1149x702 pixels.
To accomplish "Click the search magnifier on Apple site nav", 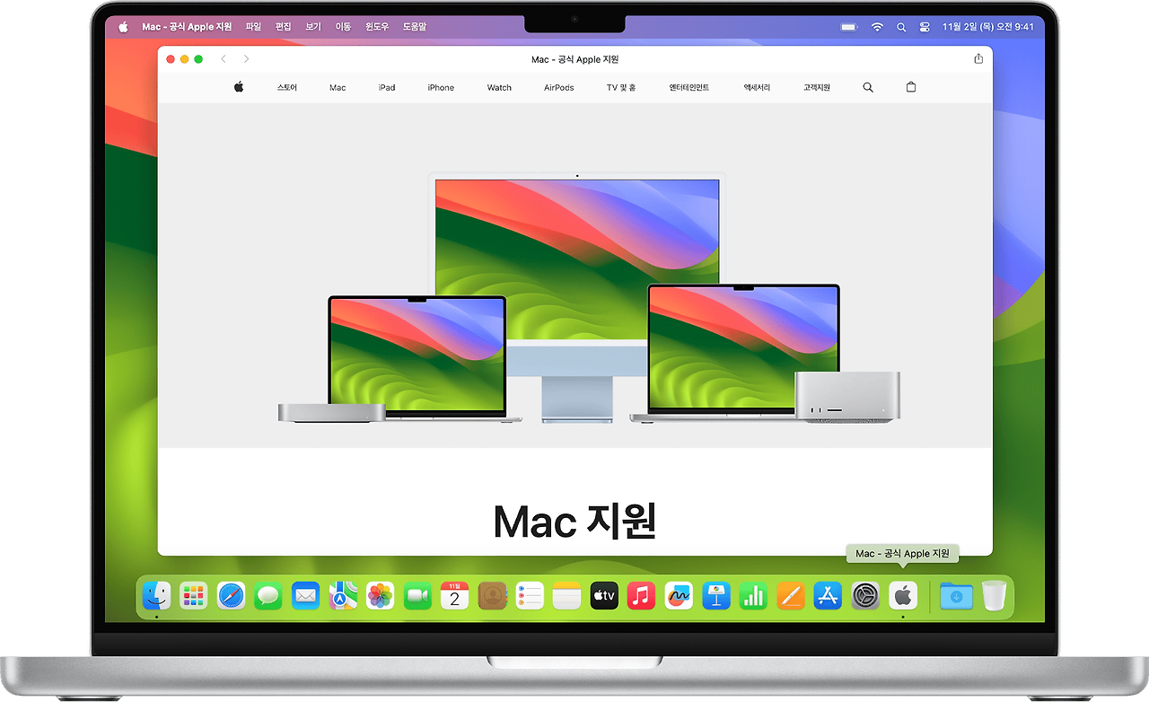I will click(868, 88).
